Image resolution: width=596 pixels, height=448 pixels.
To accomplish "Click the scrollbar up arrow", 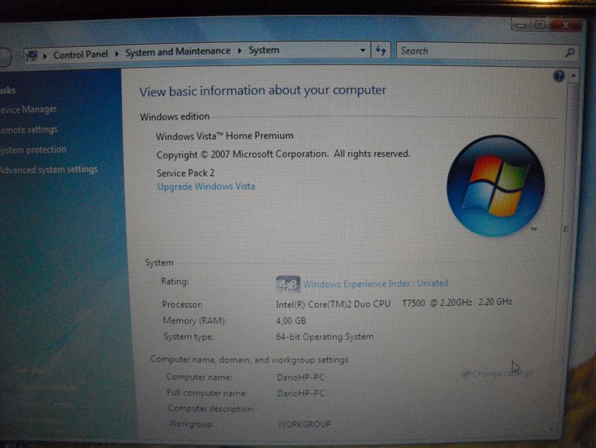I will [x=573, y=77].
